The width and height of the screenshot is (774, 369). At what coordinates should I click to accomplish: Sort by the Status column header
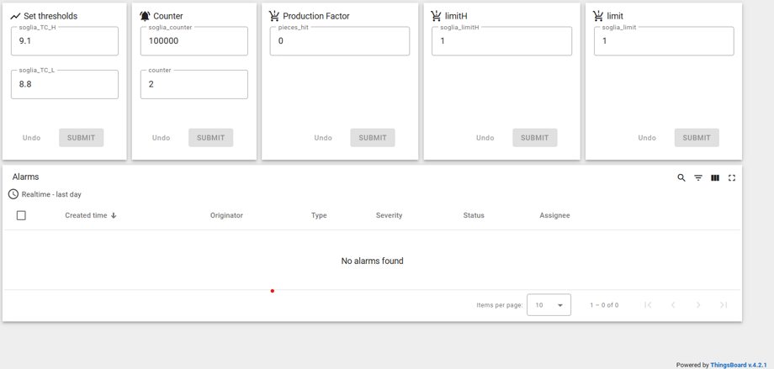[x=474, y=215]
